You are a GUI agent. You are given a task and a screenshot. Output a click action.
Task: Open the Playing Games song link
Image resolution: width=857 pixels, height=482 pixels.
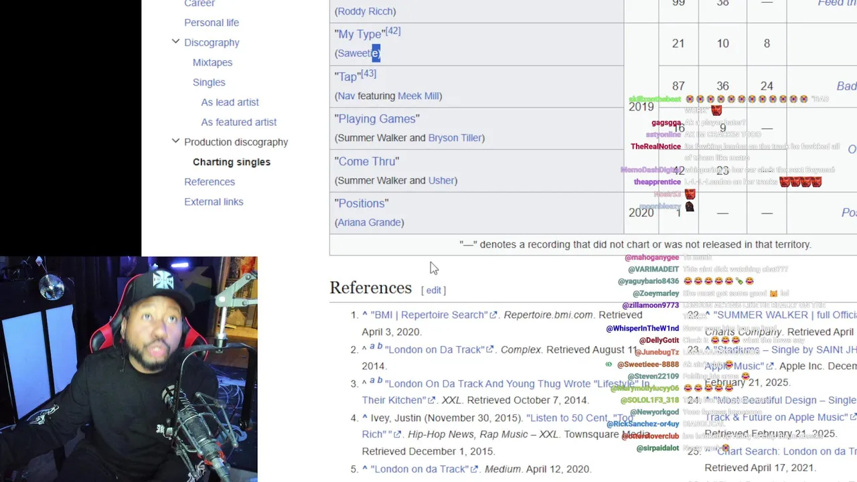[x=377, y=118]
